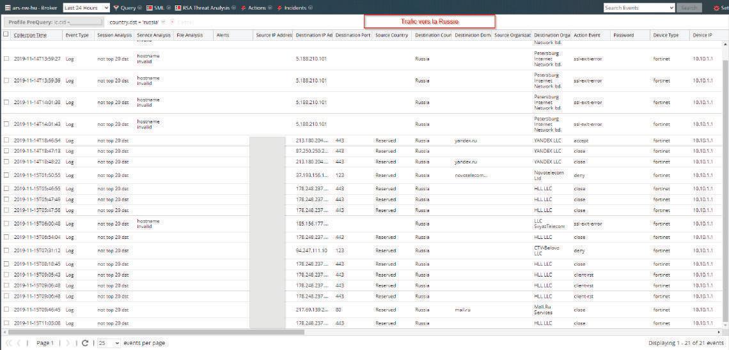
Task: Expand the Incidents menu arrow
Action: (x=310, y=8)
